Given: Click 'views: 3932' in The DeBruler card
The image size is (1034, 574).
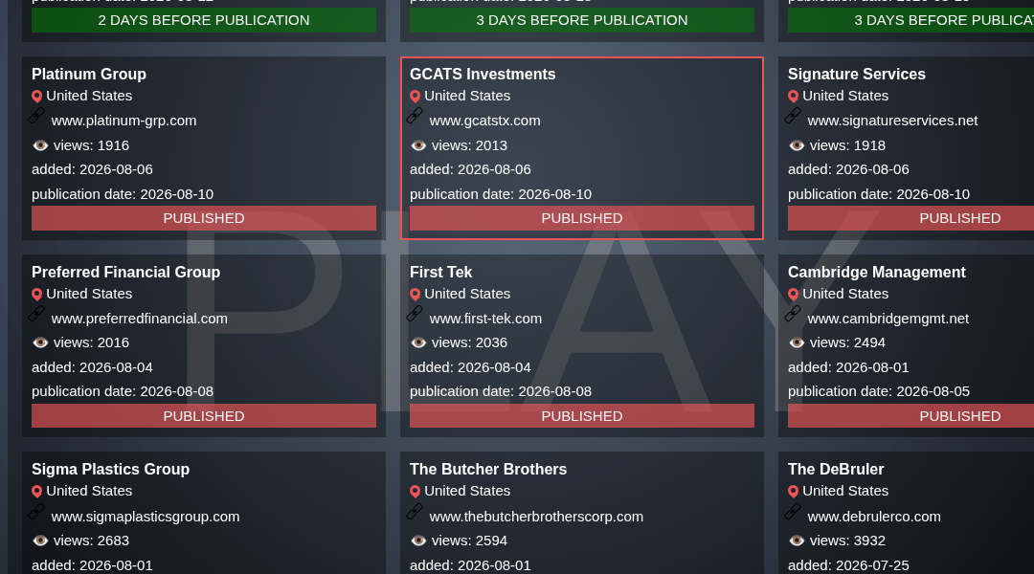Looking at the screenshot, I should point(847,541).
